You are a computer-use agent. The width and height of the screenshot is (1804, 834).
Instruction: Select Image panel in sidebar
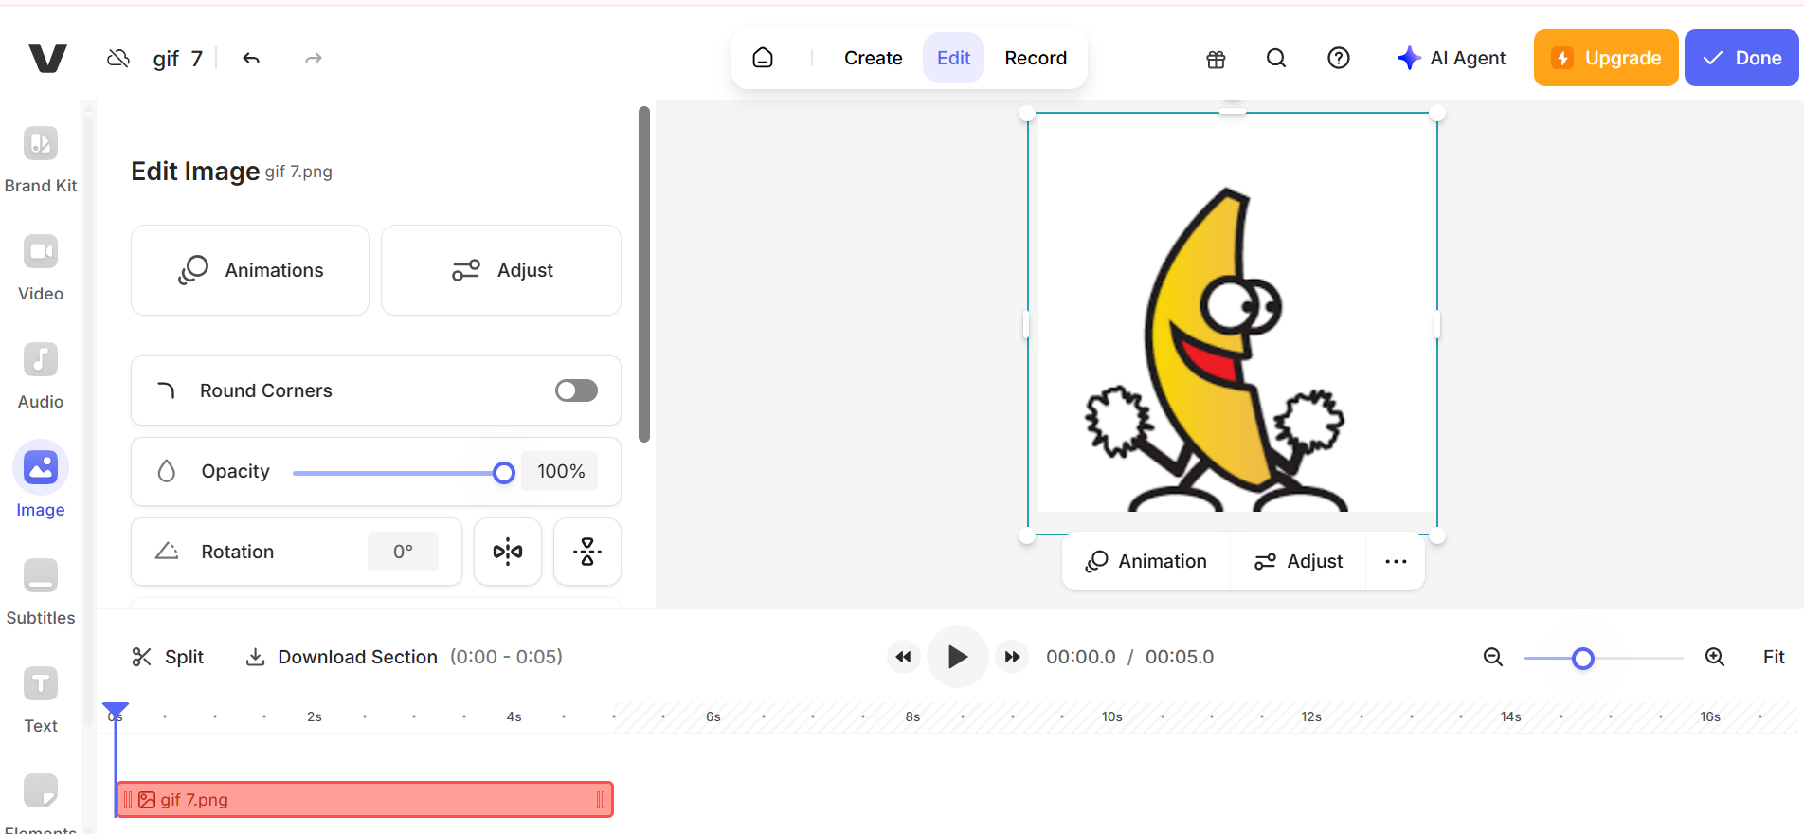[x=41, y=481]
